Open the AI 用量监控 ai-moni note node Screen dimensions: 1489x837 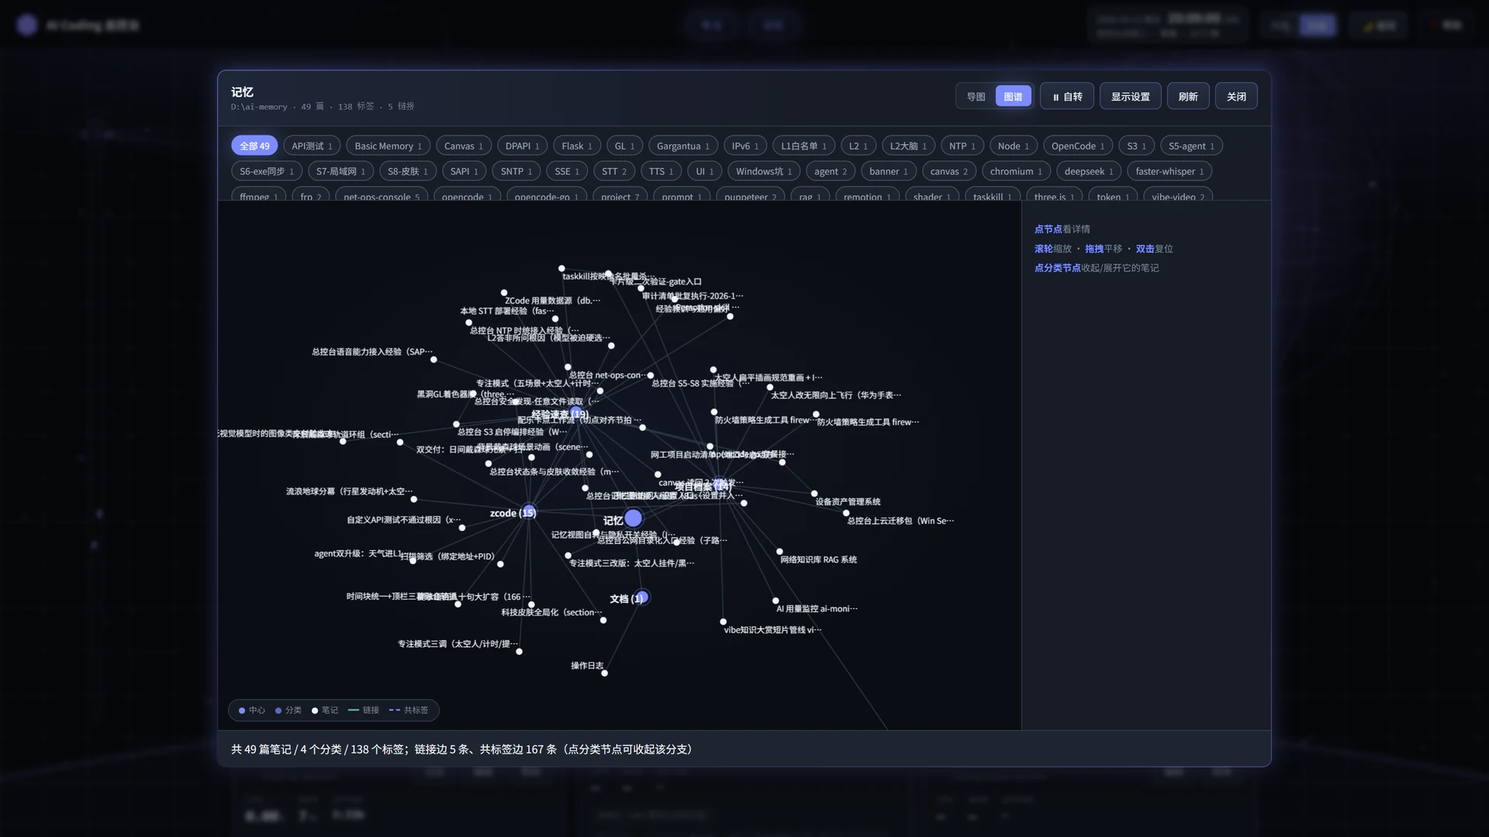coord(776,601)
